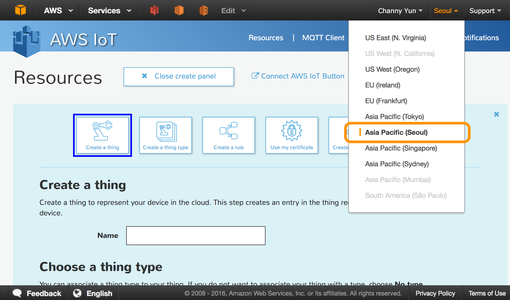The width and height of the screenshot is (510, 300).
Task: Open the Channy Yun account menu
Action: [400, 11]
